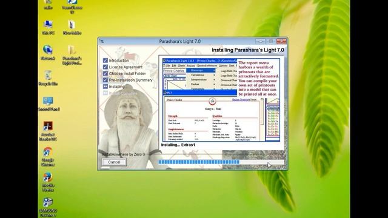Click the "Choose Install Folder" step label
The width and height of the screenshot is (388, 218).
coord(127,74)
